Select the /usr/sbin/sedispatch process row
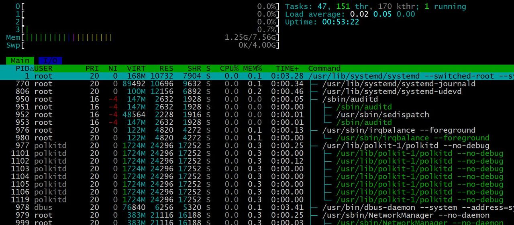 257,115
